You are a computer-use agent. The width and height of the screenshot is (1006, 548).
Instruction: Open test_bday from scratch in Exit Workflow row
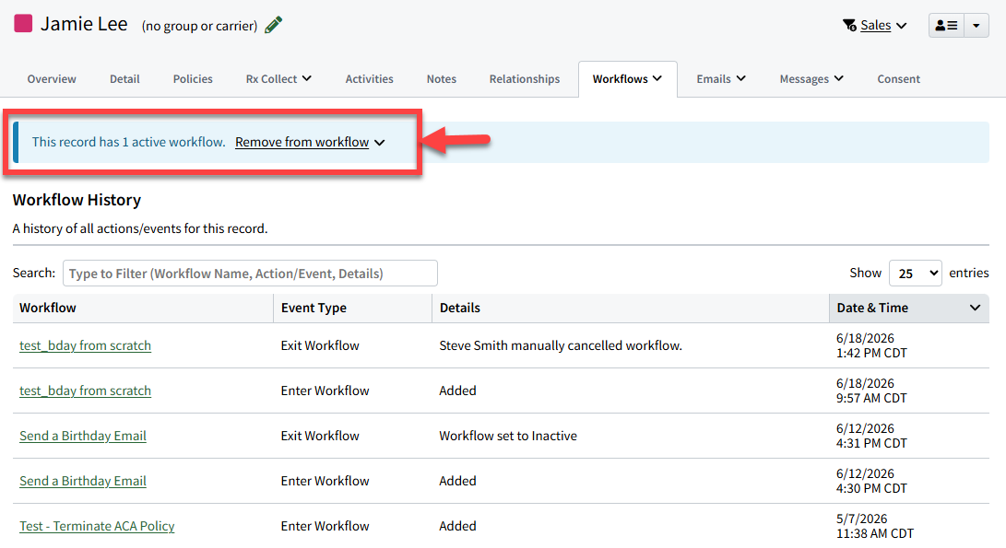coord(86,345)
